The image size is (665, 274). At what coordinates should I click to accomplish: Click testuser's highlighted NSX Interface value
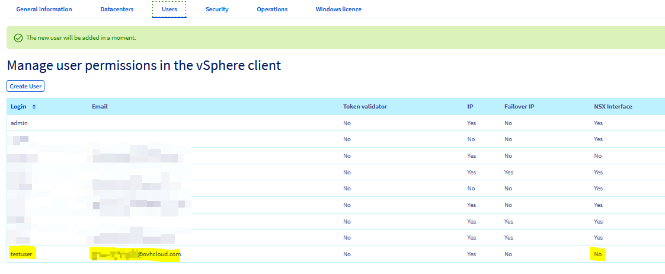(x=598, y=254)
